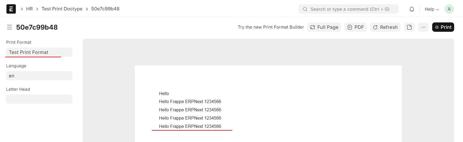
Task: Open the Language selector field
Action: tap(39, 76)
